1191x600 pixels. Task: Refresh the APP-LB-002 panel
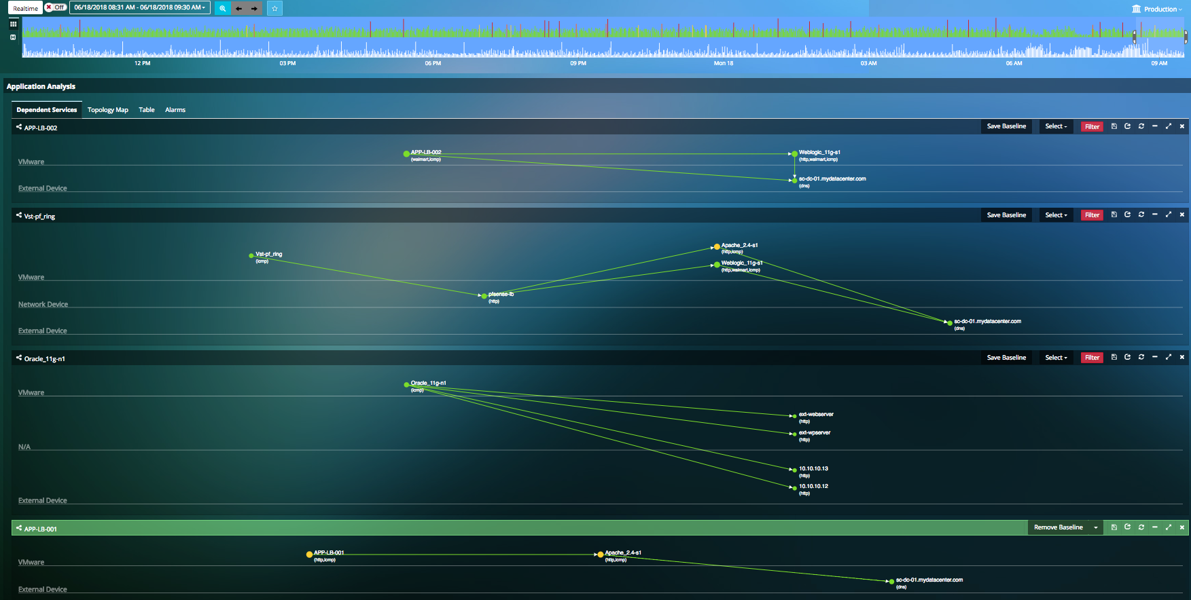1141,126
